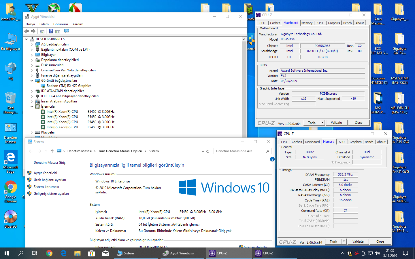
Task: Open Eylem menu in Aygıt Yöneticisi
Action: point(44,24)
